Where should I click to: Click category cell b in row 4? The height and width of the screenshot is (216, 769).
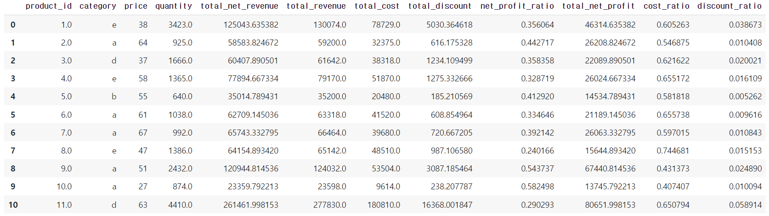114,97
